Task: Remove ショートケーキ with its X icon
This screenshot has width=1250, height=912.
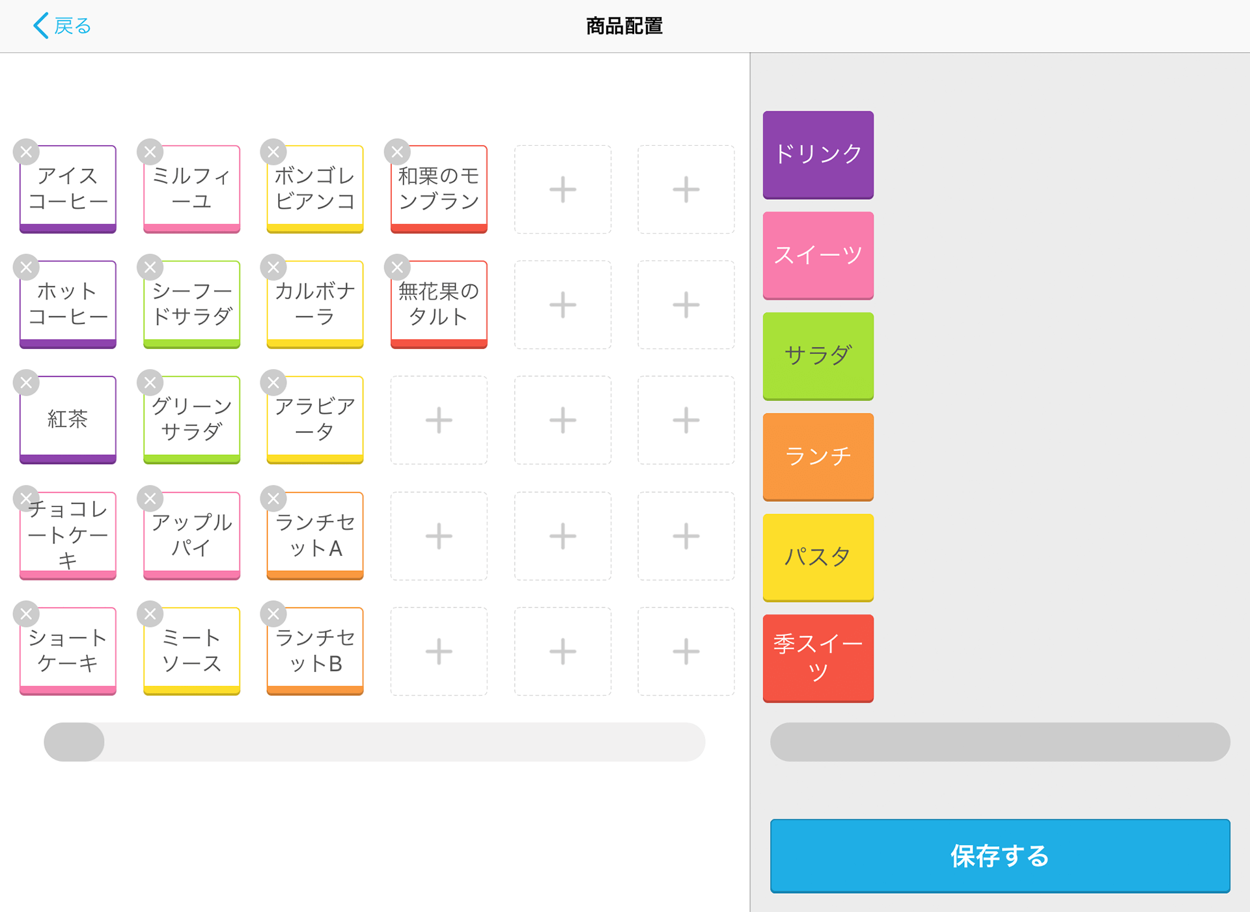Action: point(26,614)
